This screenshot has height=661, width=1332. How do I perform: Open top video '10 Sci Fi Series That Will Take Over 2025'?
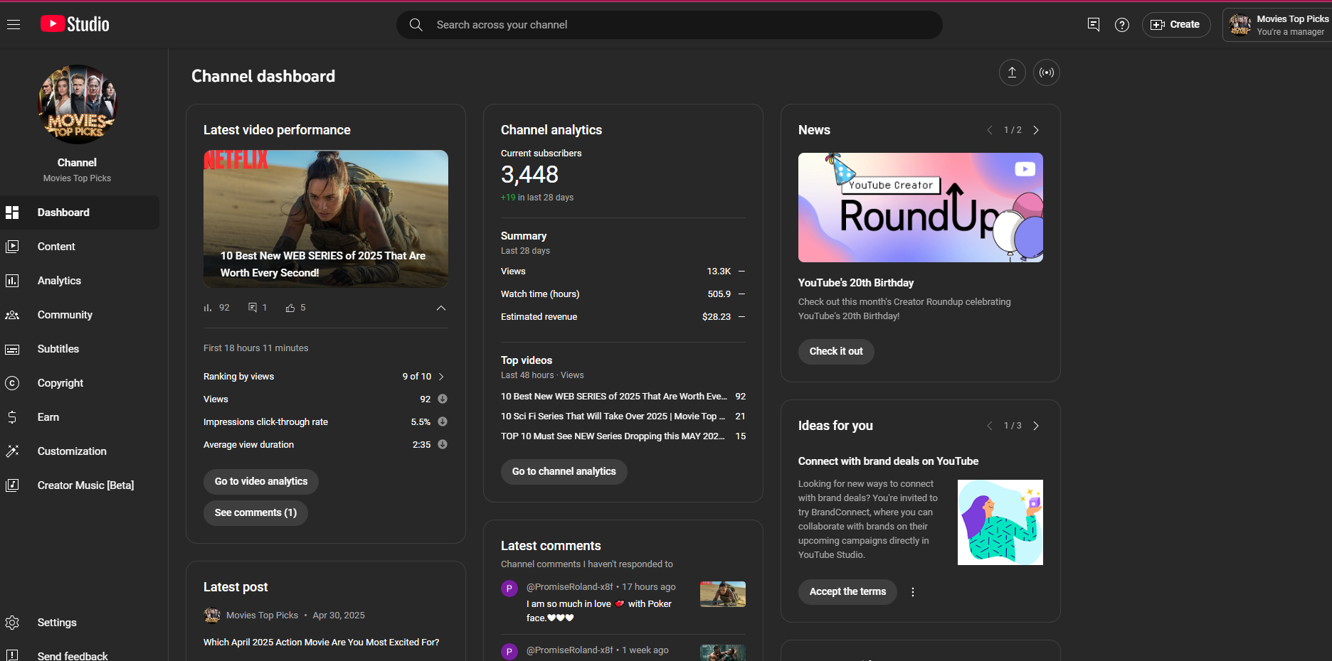623,417
